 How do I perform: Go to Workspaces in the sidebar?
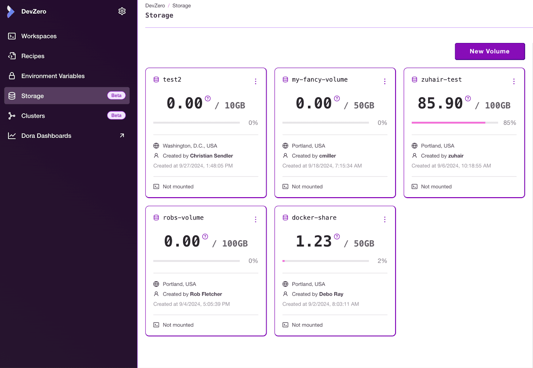(x=39, y=36)
